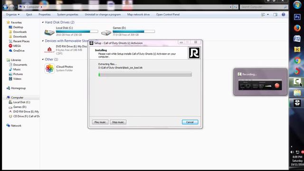Click Call of Duty Ghosts setup taskbar icon
The width and height of the screenshot is (304, 171).
[297, 103]
